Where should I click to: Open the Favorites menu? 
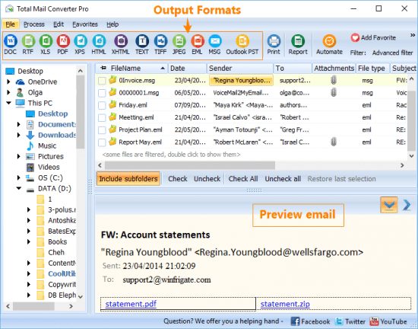click(85, 24)
